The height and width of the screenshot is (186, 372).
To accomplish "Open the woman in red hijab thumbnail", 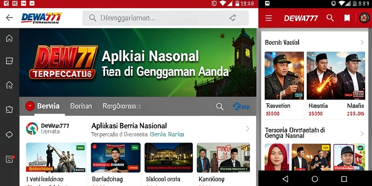I will (x=277, y=157).
